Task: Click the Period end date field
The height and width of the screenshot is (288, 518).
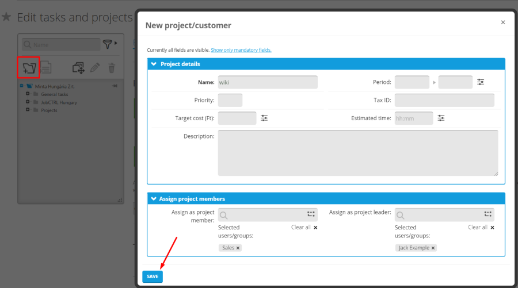Action: pos(455,82)
